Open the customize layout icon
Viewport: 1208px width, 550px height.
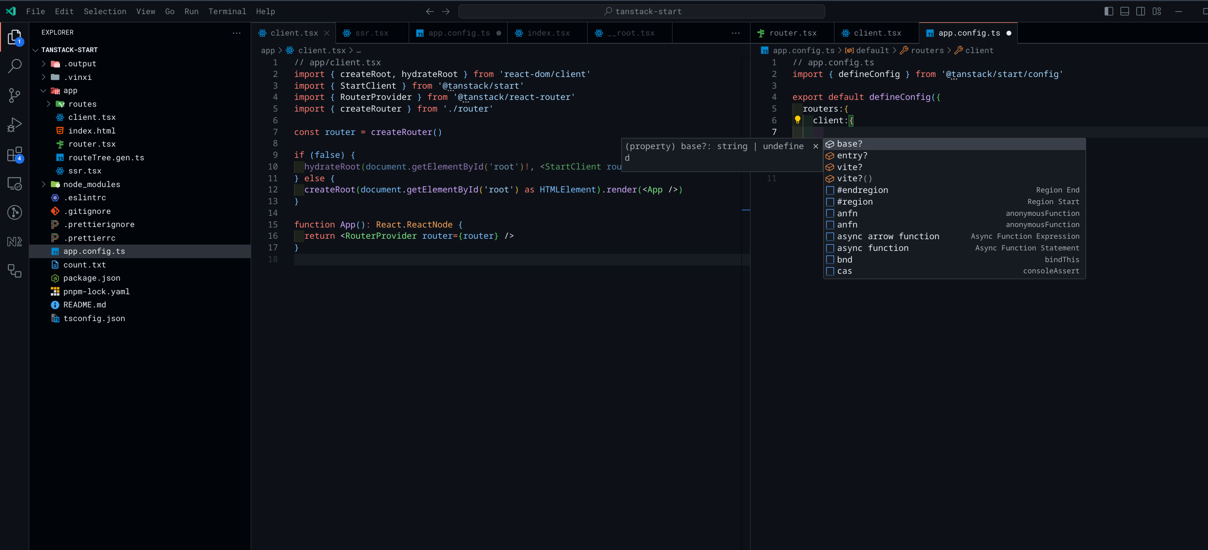pyautogui.click(x=1157, y=11)
